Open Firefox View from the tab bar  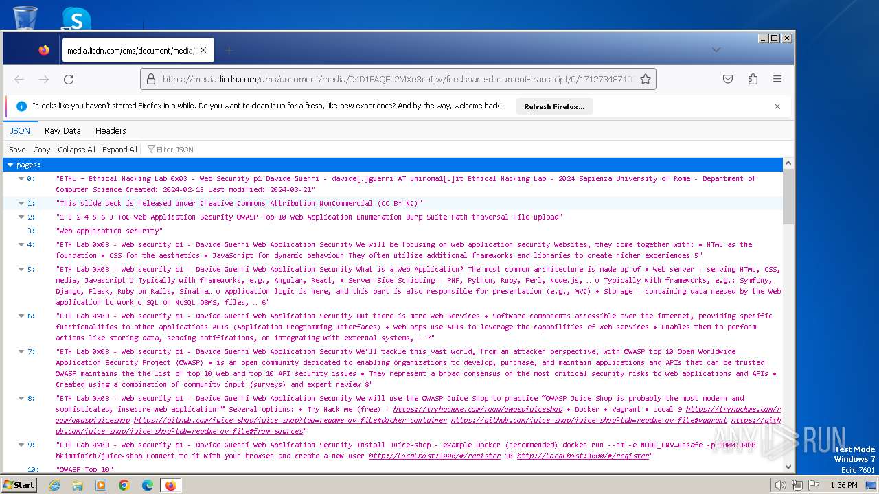44,50
